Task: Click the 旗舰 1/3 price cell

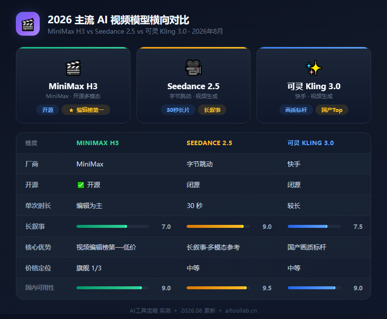Action: tap(89, 268)
